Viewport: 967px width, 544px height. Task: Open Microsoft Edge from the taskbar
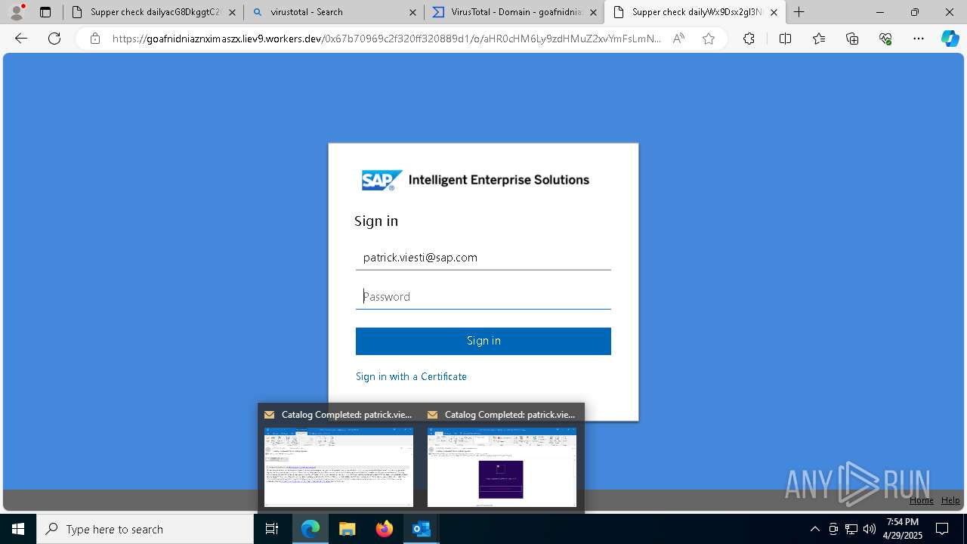[x=310, y=529]
